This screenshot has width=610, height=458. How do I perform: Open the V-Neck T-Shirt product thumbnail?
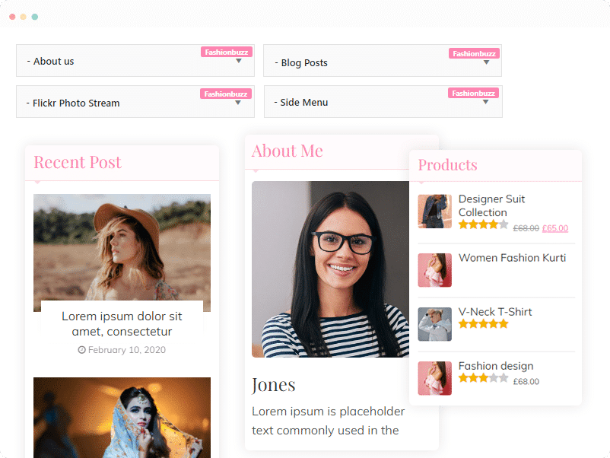pyautogui.click(x=434, y=324)
